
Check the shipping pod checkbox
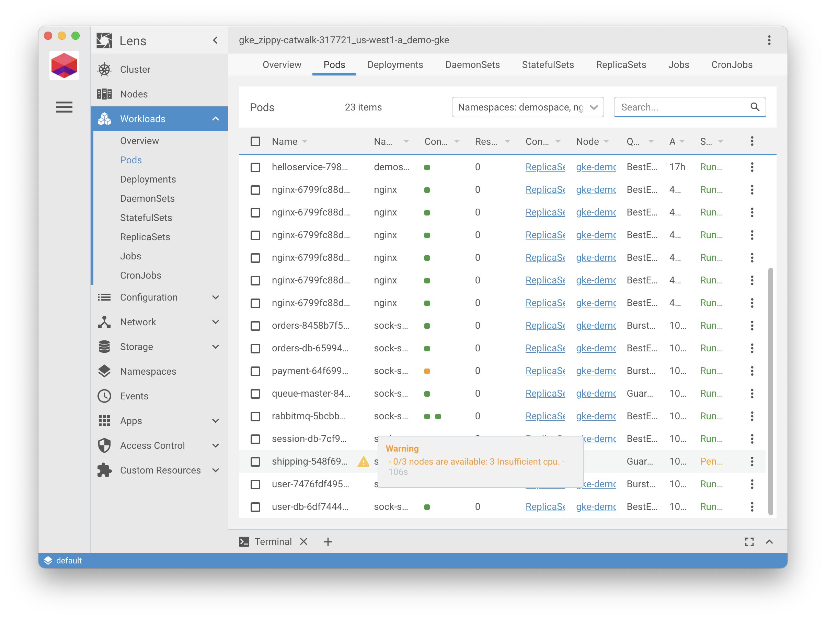pyautogui.click(x=255, y=462)
